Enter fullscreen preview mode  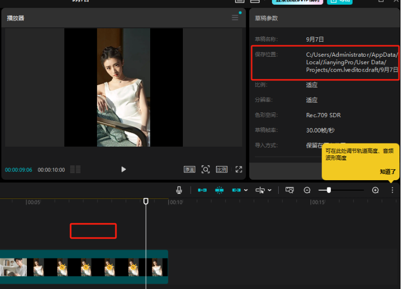point(239,169)
